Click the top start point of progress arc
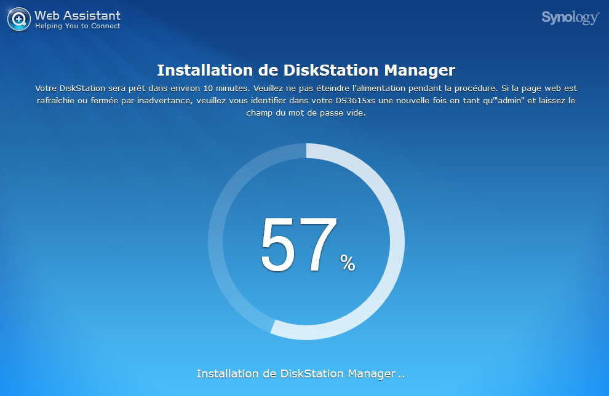The image size is (609, 396). point(308,151)
